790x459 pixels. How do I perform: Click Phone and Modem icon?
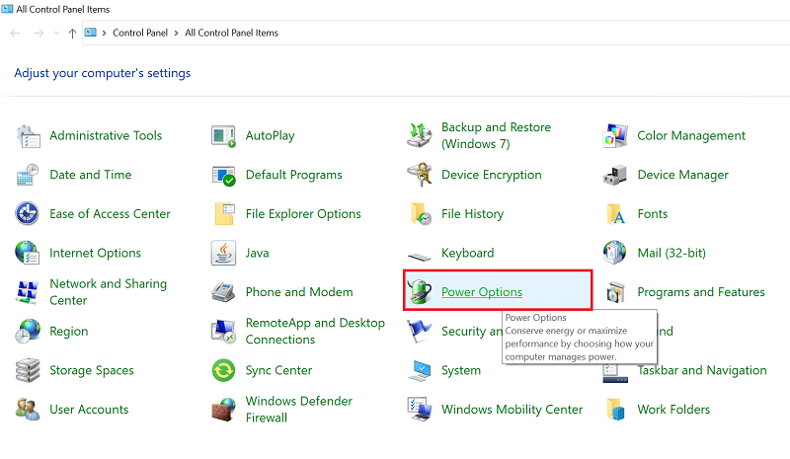(223, 292)
